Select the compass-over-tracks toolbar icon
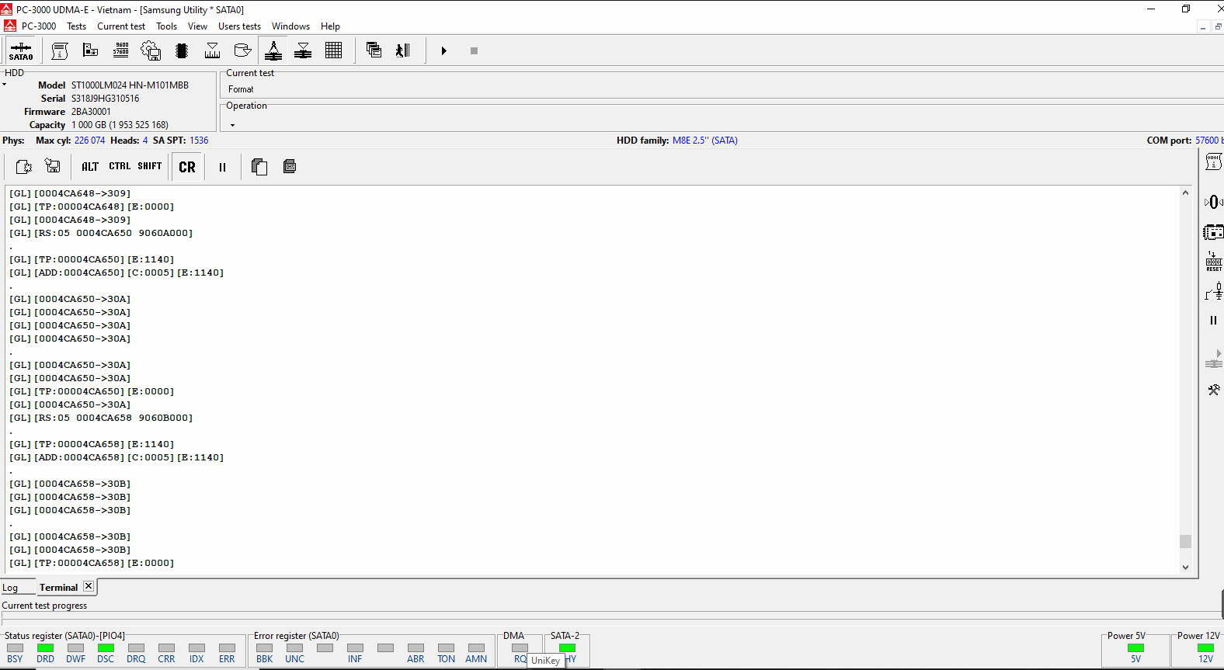The height and width of the screenshot is (670, 1224). point(273,51)
